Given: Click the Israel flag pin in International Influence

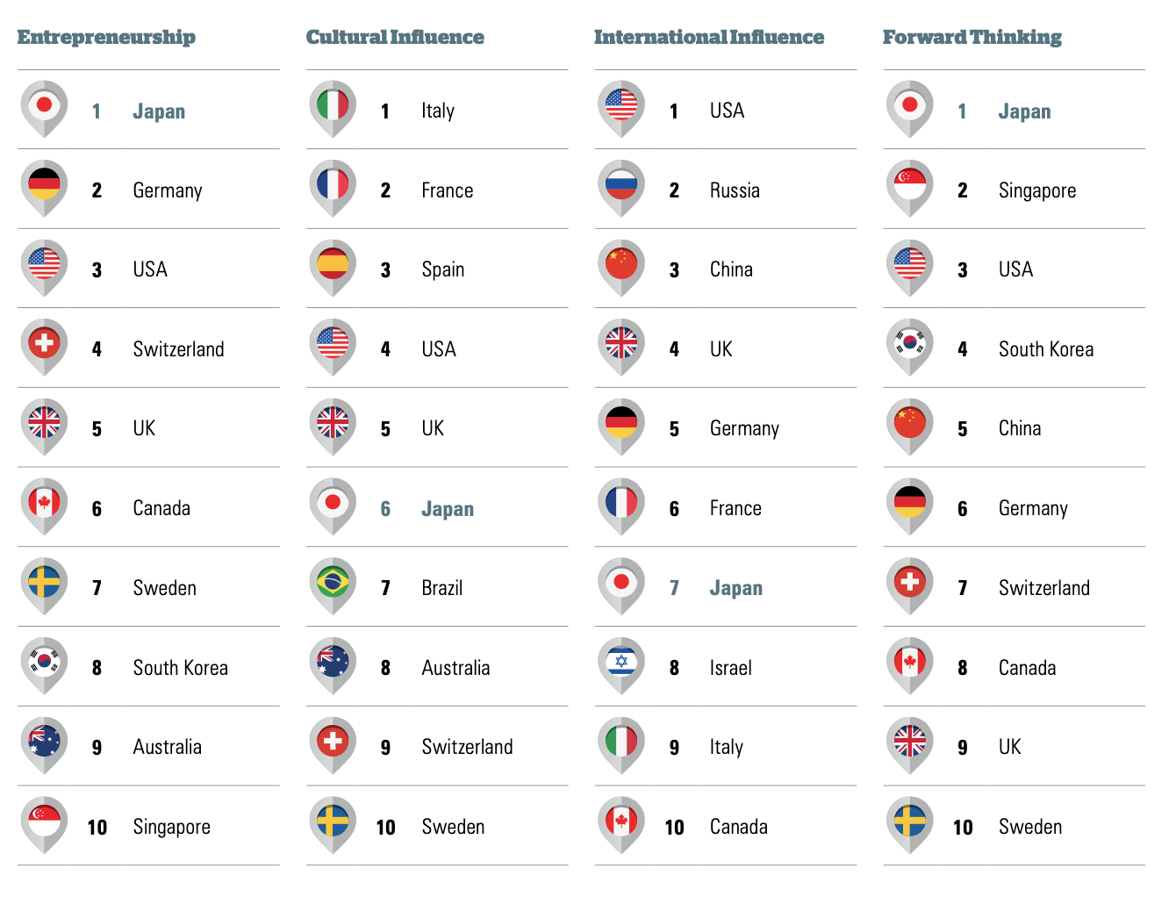Looking at the screenshot, I should [621, 666].
